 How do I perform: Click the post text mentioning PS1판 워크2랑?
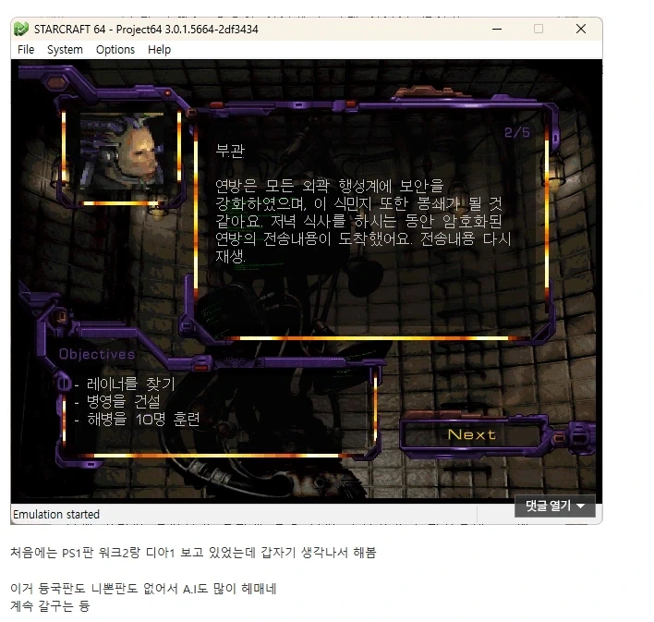click(193, 553)
